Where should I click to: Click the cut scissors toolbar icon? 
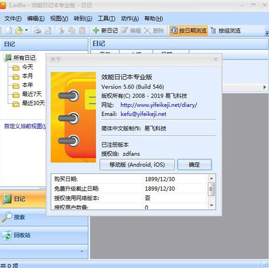point(61,31)
